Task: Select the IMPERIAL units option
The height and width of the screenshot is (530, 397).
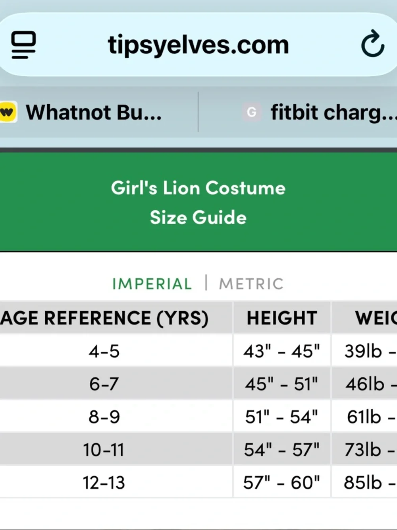Action: click(152, 284)
